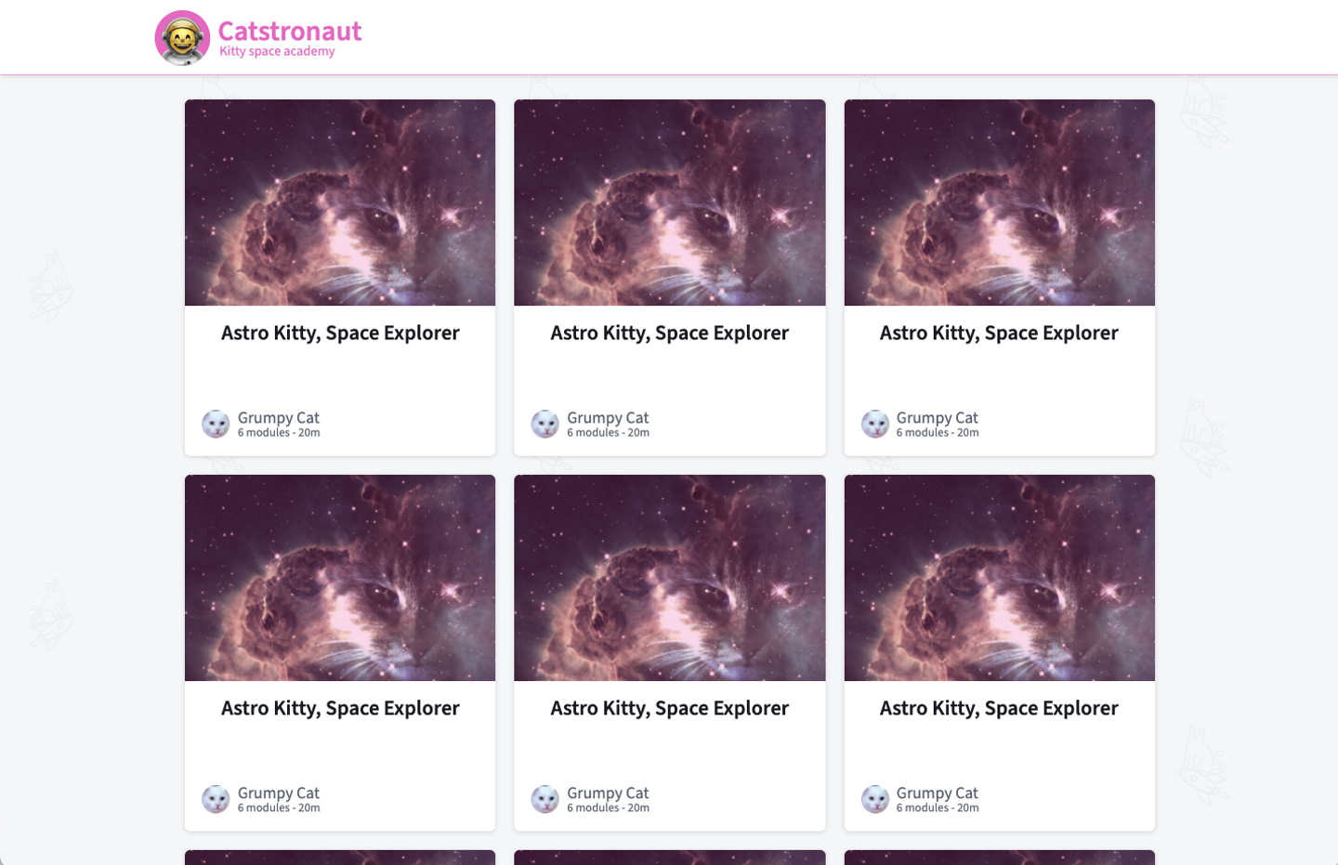Click "Grumpy Cat" author name in second-row middle card
The width and height of the screenshot is (1338, 865).
(x=609, y=793)
